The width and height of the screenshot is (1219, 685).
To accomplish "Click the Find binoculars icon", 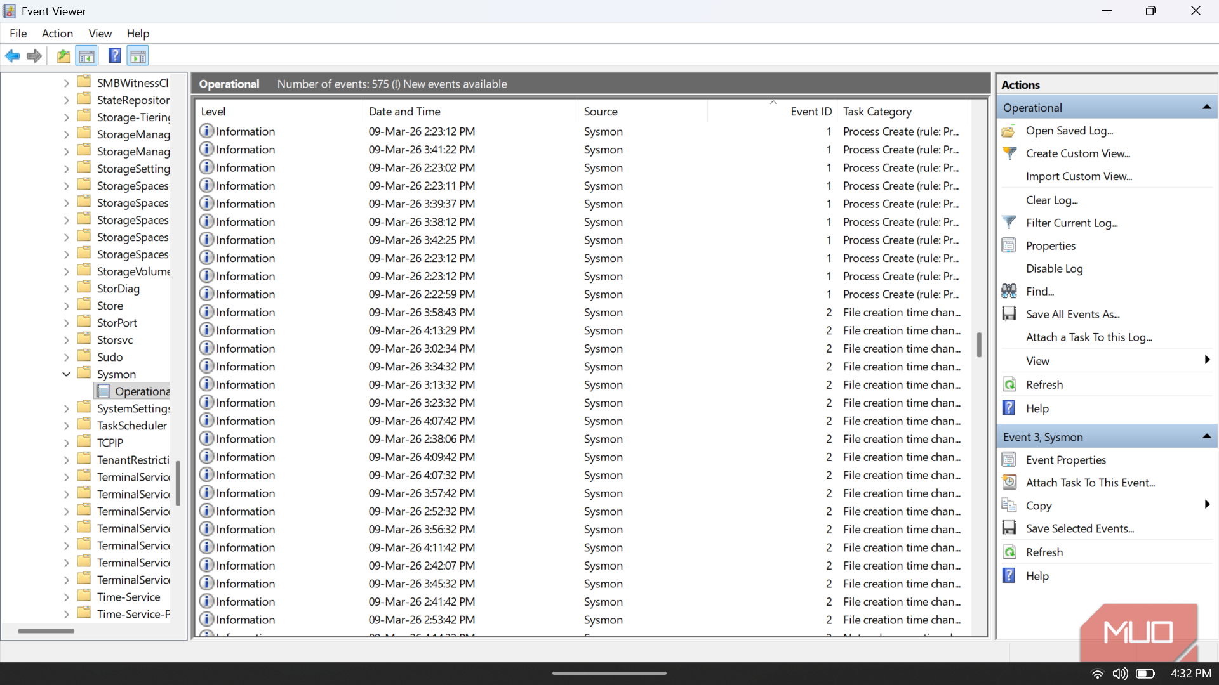I will coord(1009,292).
